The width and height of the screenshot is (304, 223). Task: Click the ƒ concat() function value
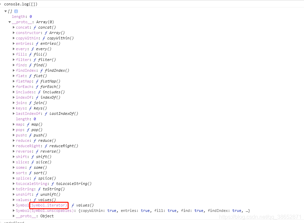[x=45, y=27]
